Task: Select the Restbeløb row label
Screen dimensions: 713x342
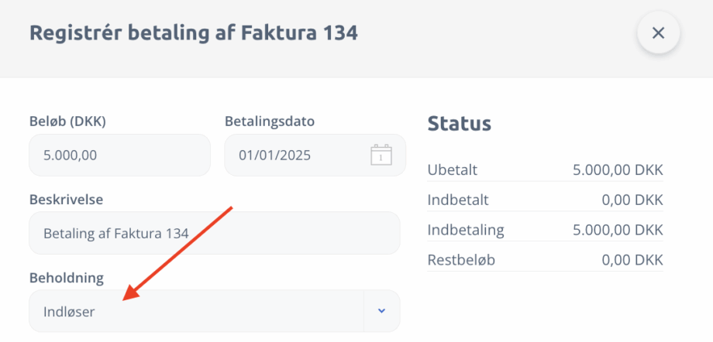Action: click(x=461, y=260)
